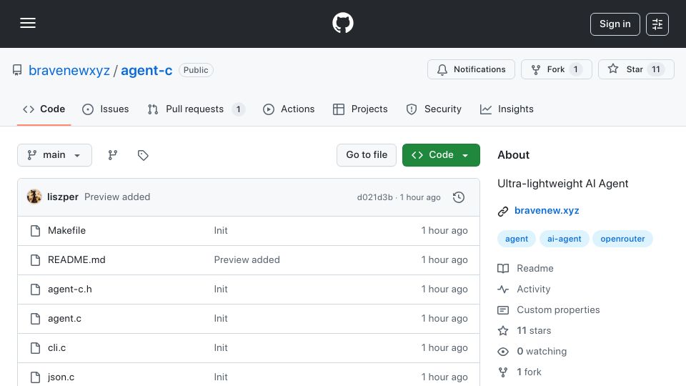This screenshot has width=686, height=386.
Task: View the 1 fork link
Action: click(529, 372)
